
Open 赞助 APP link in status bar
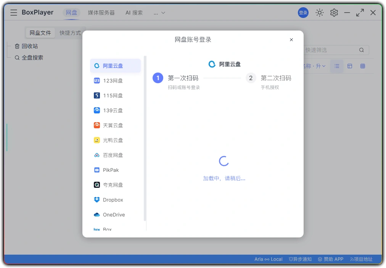click(331, 259)
